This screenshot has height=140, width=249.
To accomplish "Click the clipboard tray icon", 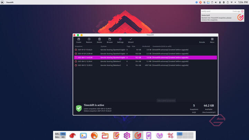I will point(212,2).
